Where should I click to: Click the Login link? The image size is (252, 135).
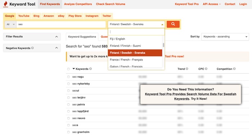coord(243,4)
